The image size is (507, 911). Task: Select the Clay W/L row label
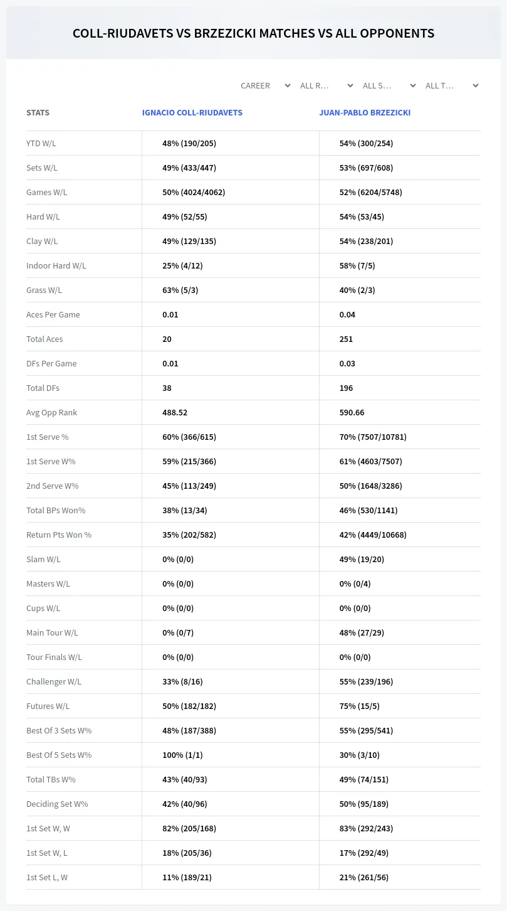[x=42, y=241]
